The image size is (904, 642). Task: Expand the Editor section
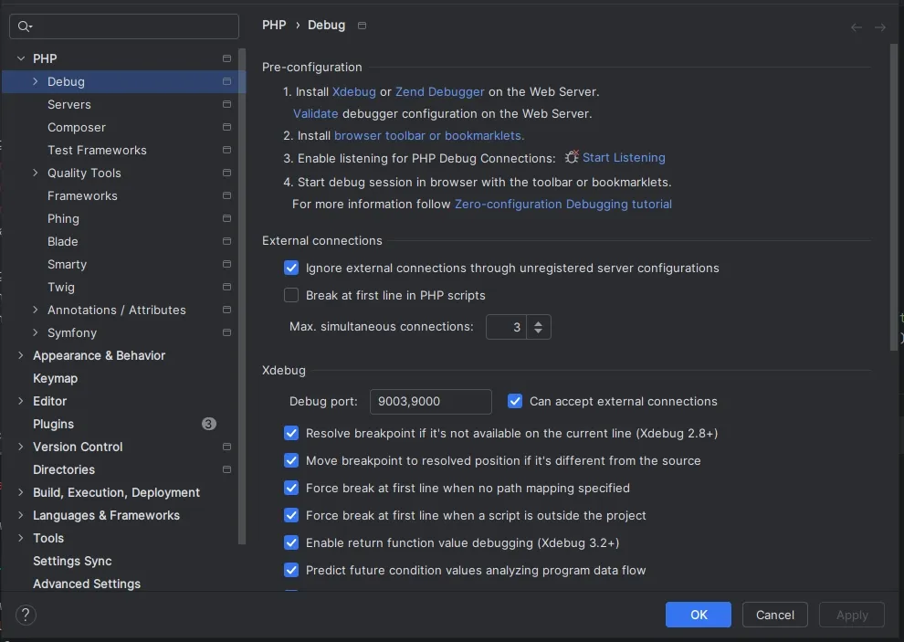click(x=21, y=401)
